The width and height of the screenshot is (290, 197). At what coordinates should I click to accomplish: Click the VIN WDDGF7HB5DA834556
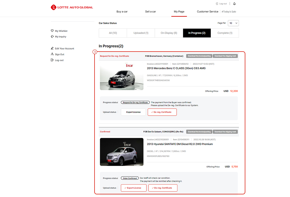pyautogui.click(x=158, y=80)
